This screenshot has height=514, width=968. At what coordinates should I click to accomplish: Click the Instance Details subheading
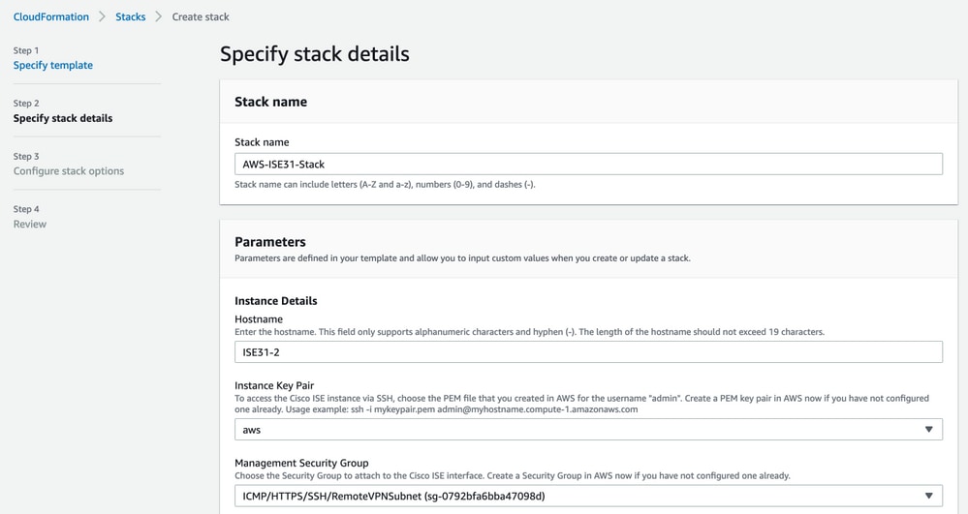coord(276,300)
